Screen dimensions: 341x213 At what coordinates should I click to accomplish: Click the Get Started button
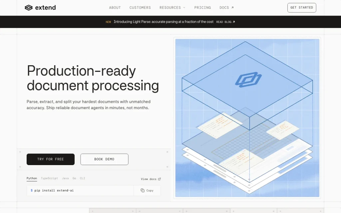pos(302,8)
